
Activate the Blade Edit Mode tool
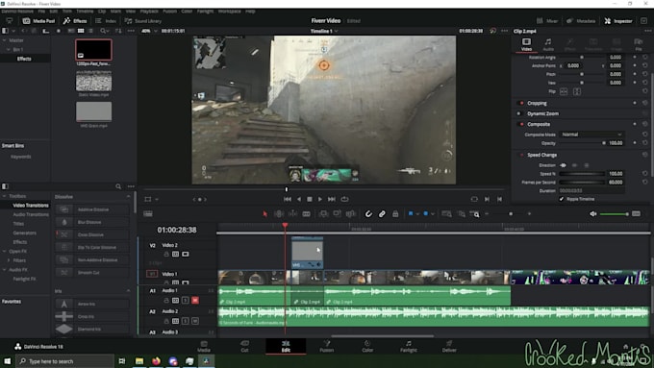click(x=306, y=214)
